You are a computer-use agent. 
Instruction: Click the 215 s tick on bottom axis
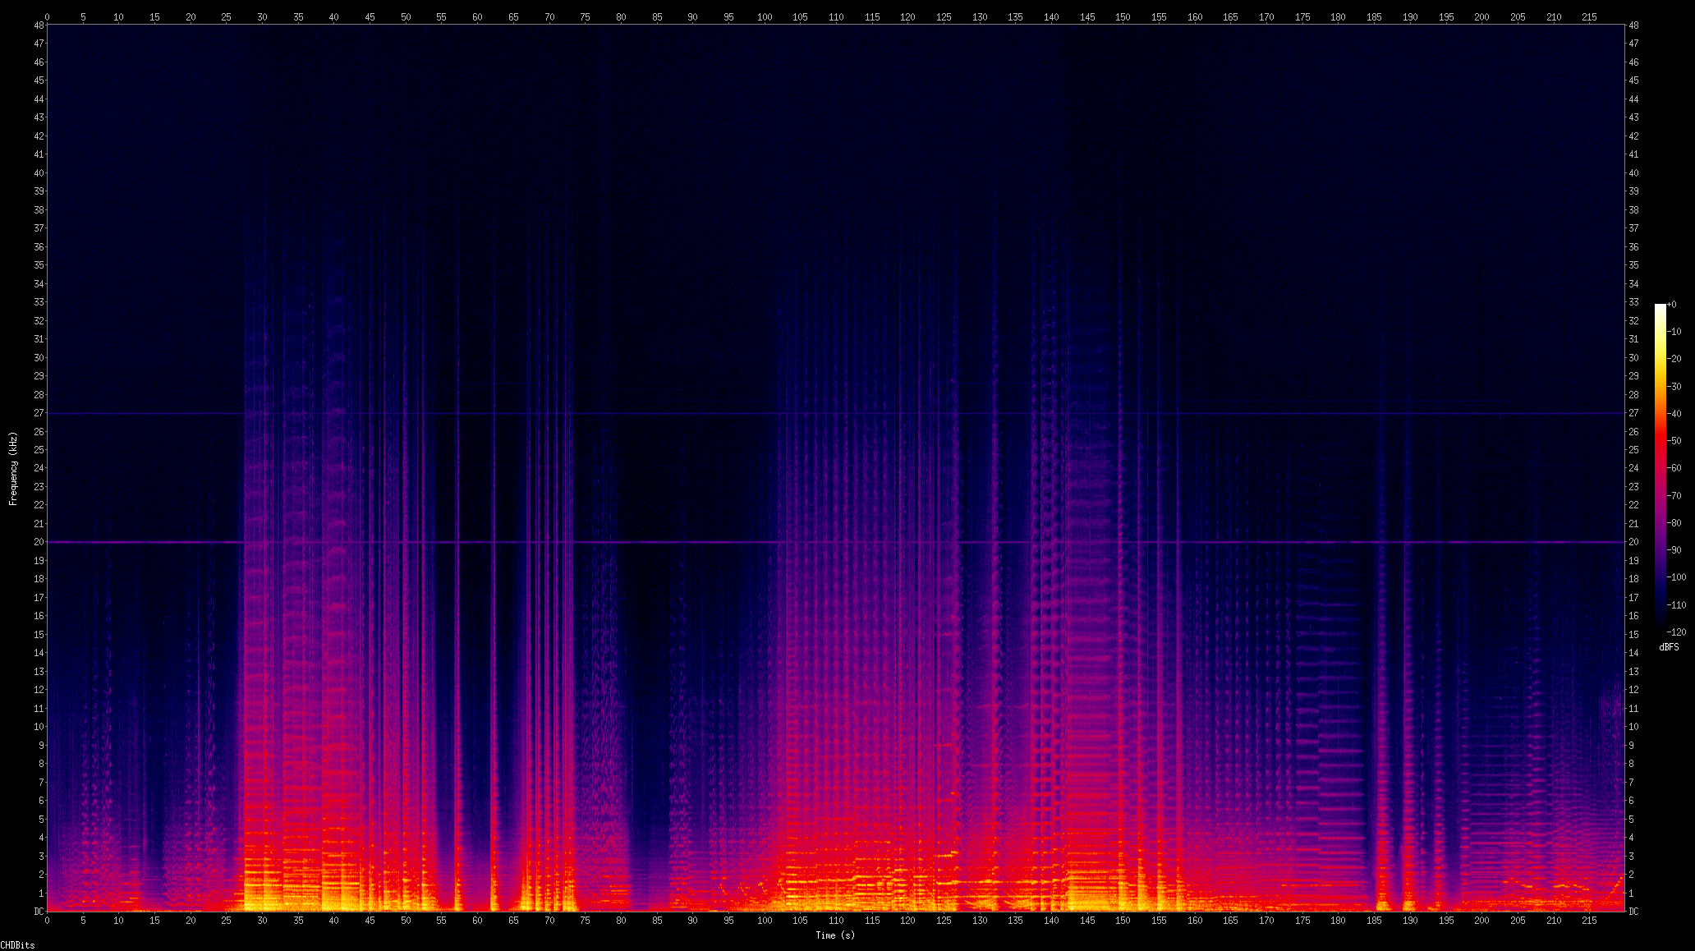point(1589,921)
